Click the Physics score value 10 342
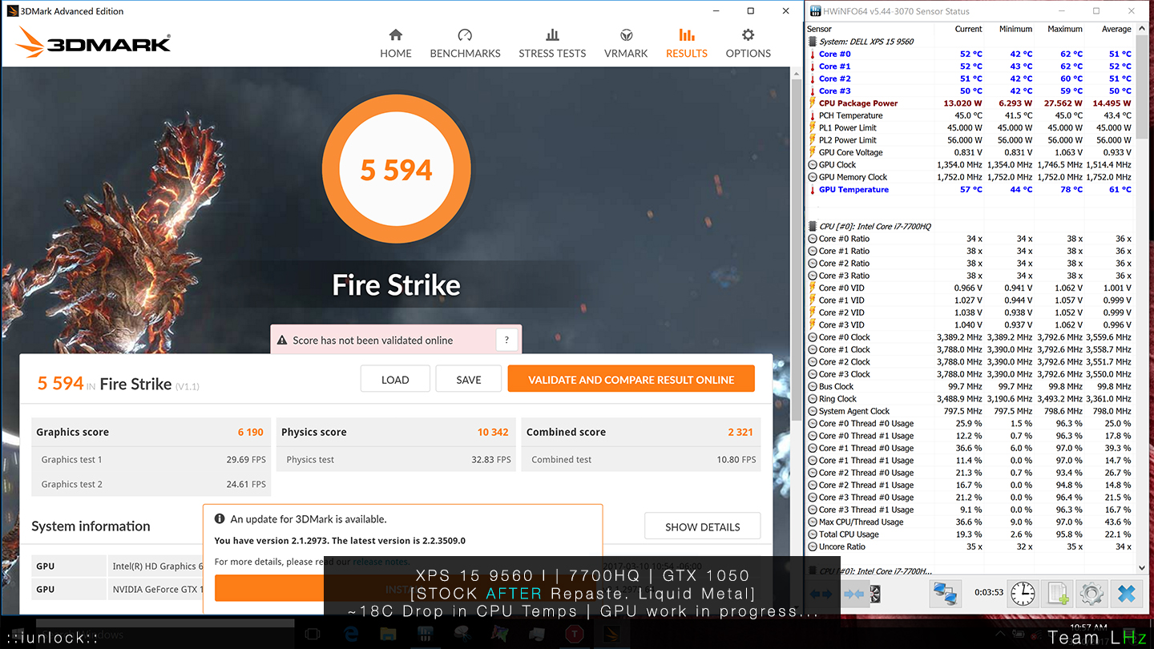The width and height of the screenshot is (1154, 649). 493,432
